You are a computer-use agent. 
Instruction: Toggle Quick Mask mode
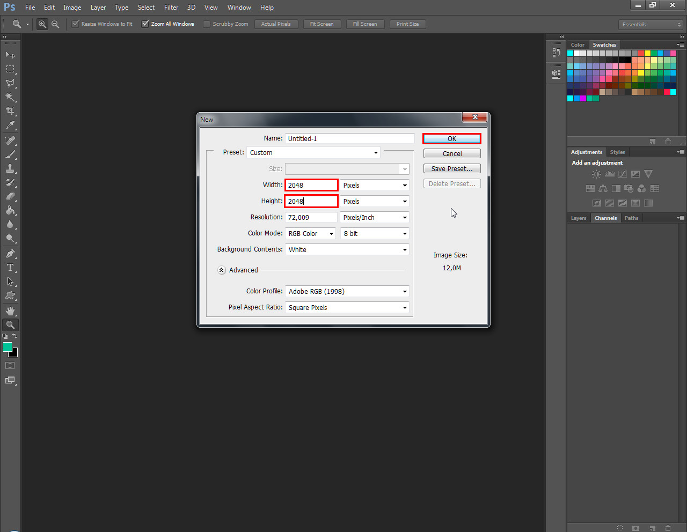pyautogui.click(x=10, y=366)
